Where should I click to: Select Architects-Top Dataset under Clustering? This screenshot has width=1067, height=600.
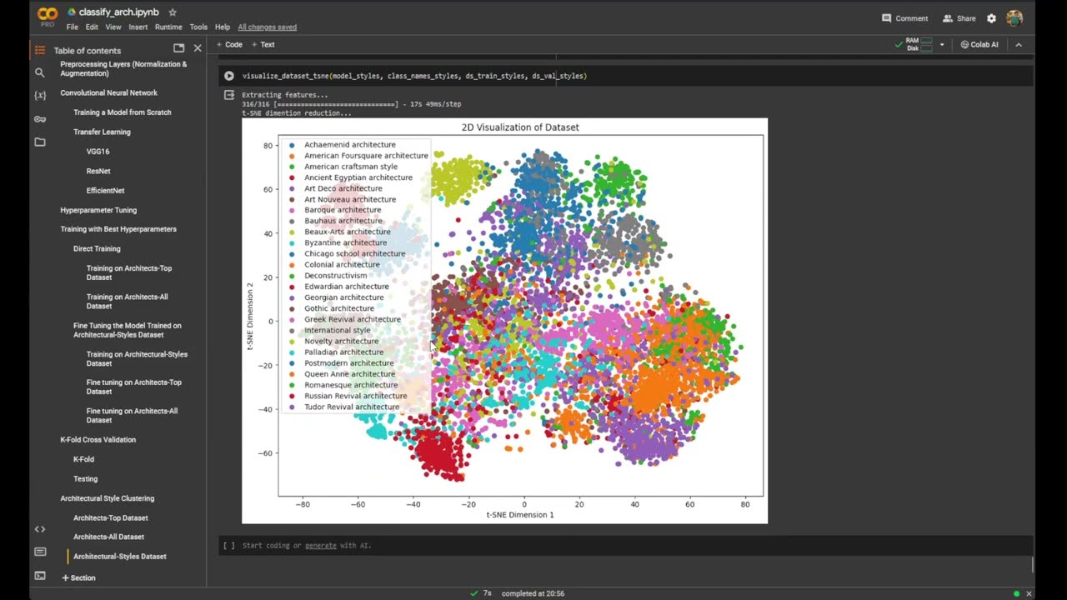point(111,517)
